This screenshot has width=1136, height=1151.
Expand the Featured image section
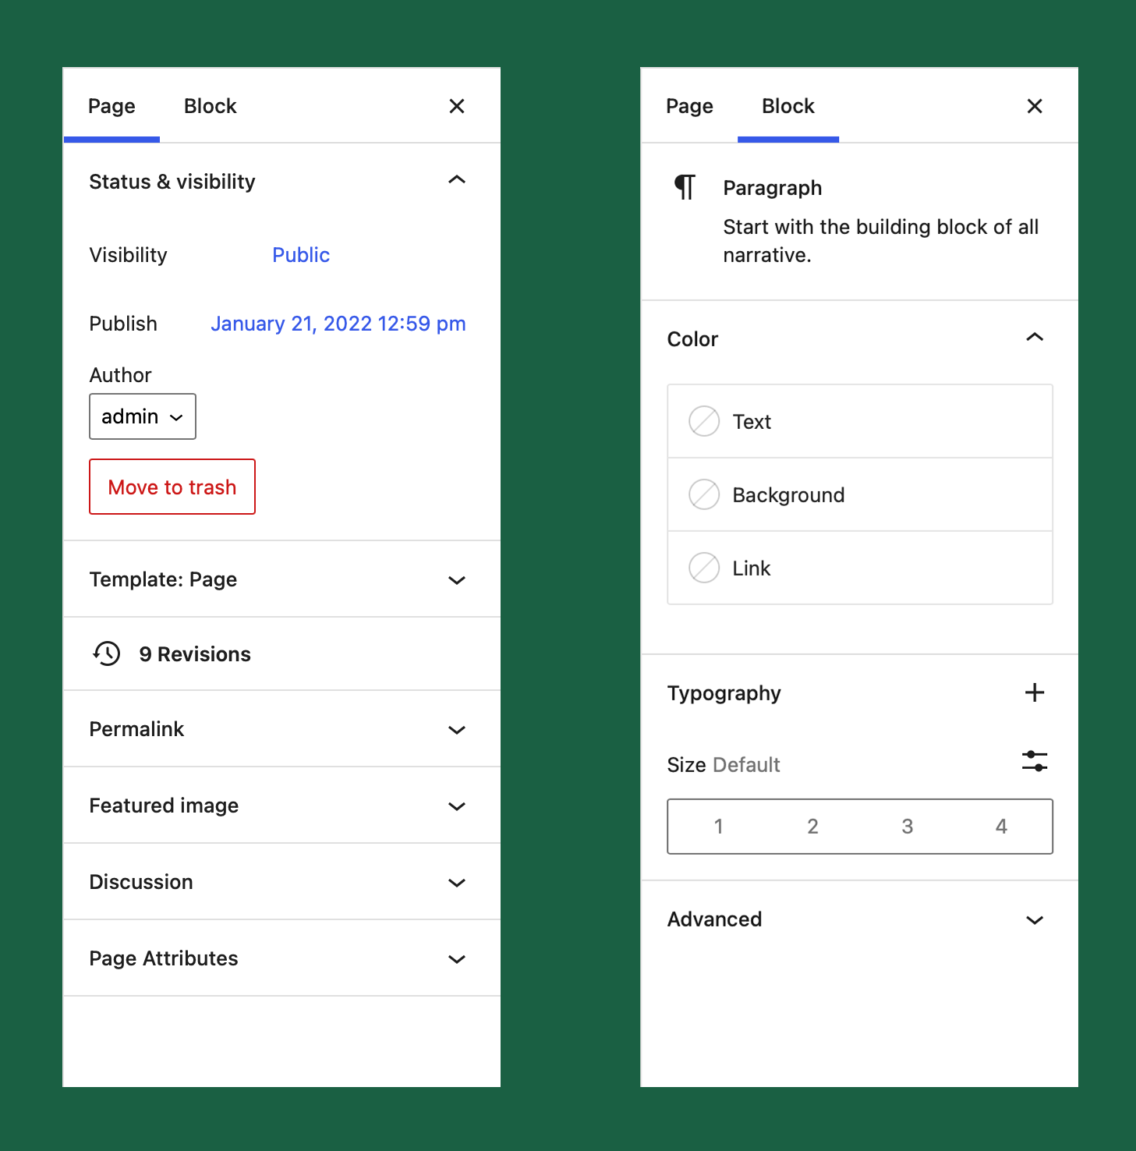click(281, 806)
